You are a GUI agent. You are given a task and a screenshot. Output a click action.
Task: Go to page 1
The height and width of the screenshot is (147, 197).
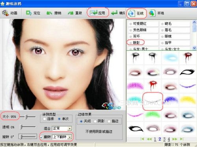pyautogui.click(x=155, y=139)
